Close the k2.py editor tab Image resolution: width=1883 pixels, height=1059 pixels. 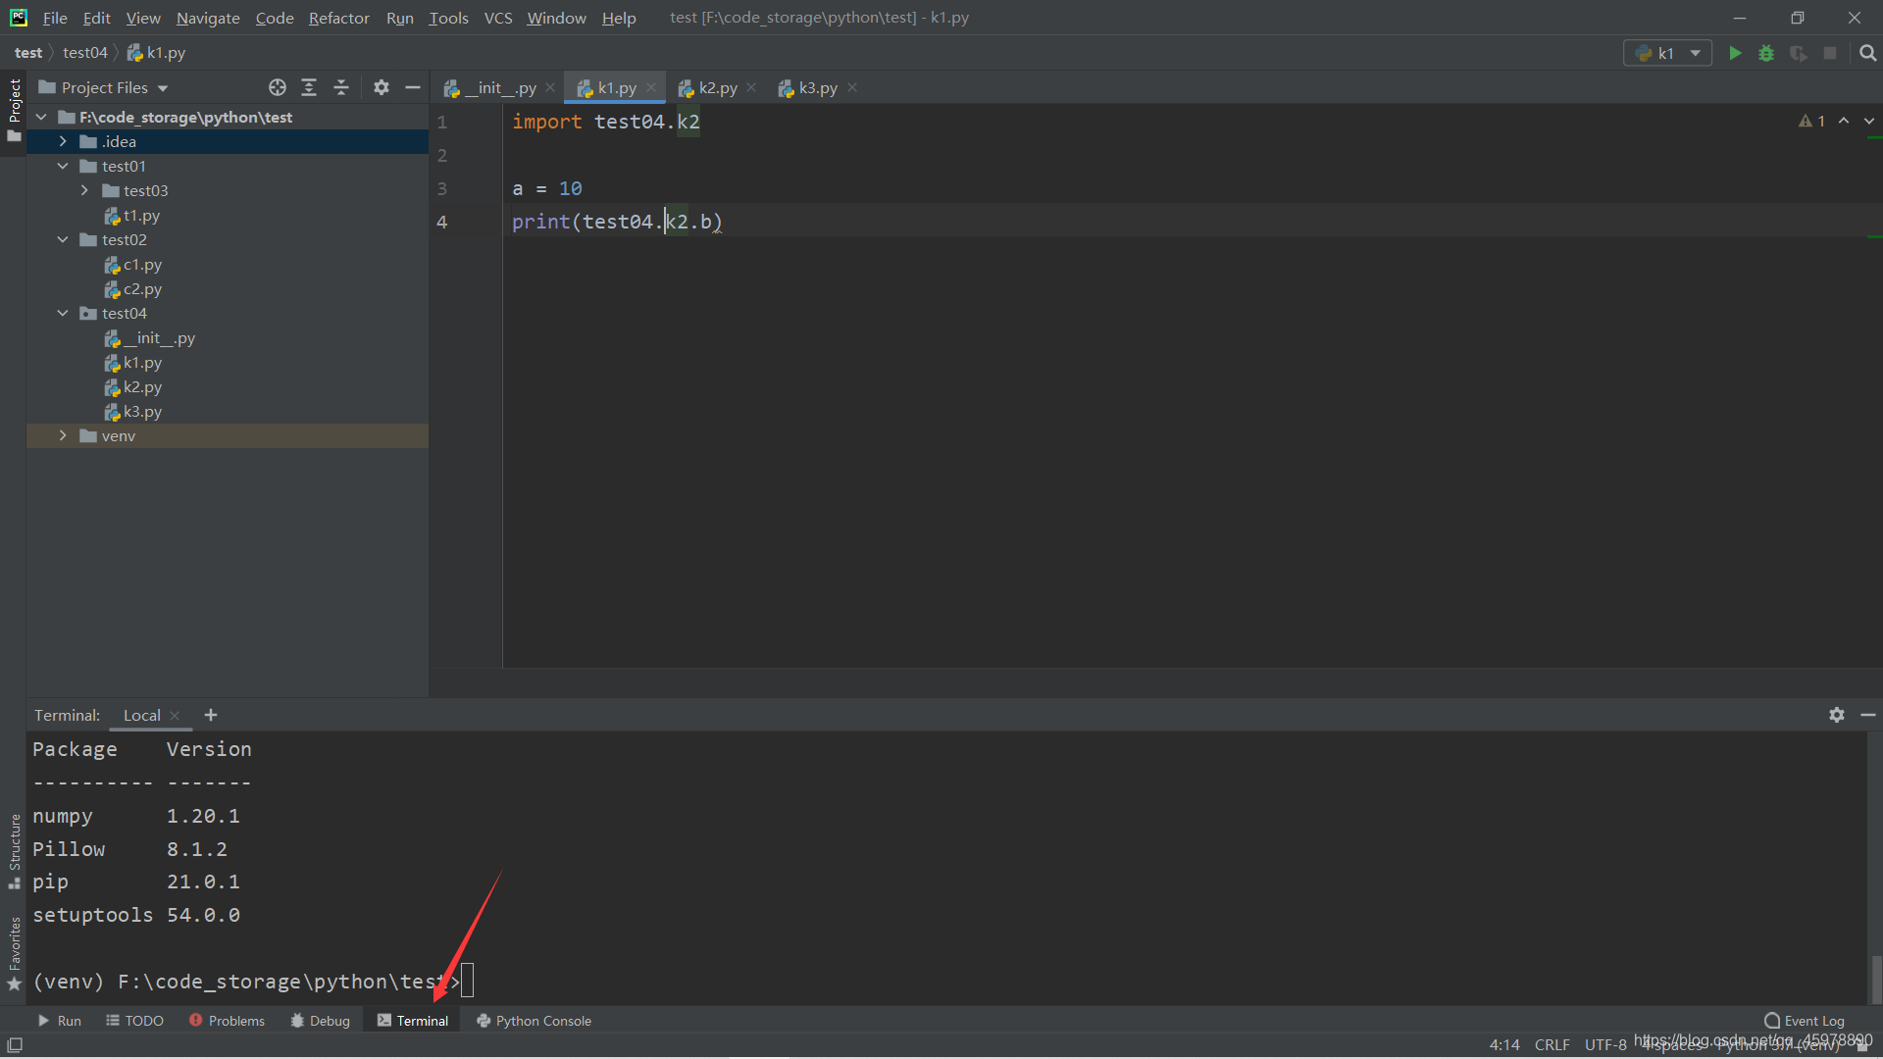(751, 87)
